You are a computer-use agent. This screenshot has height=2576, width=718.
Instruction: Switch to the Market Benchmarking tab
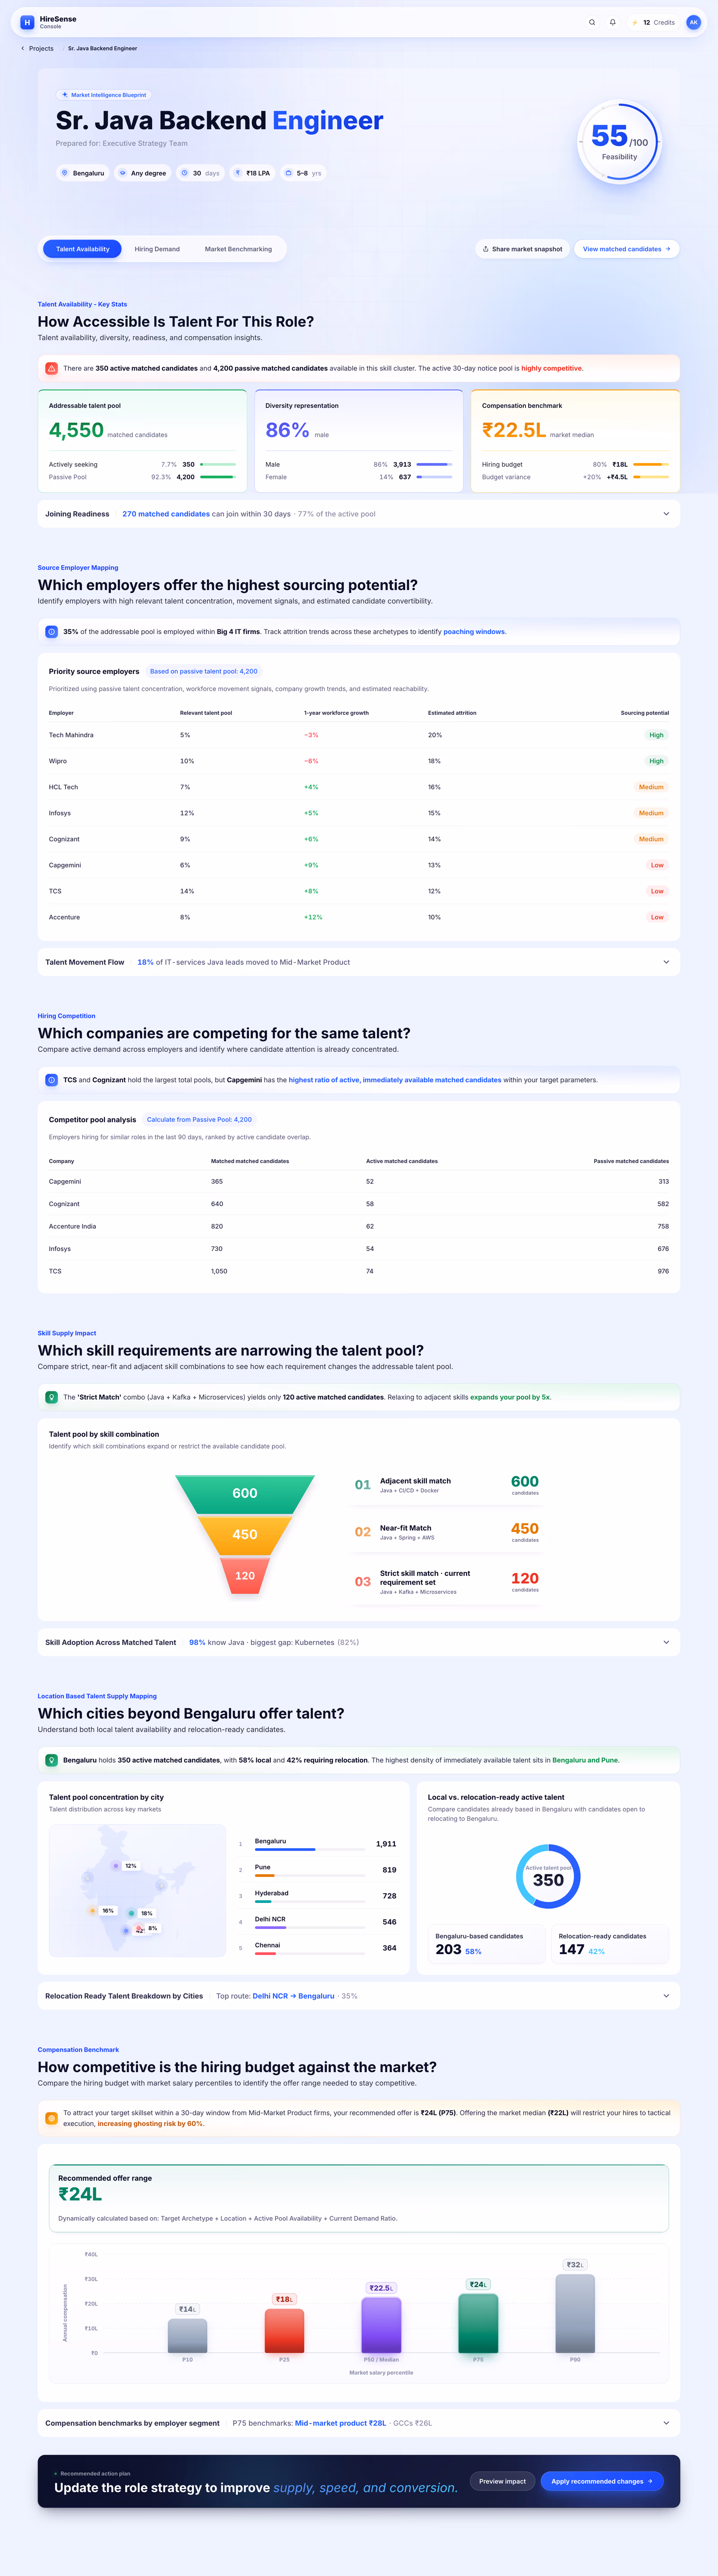238,249
